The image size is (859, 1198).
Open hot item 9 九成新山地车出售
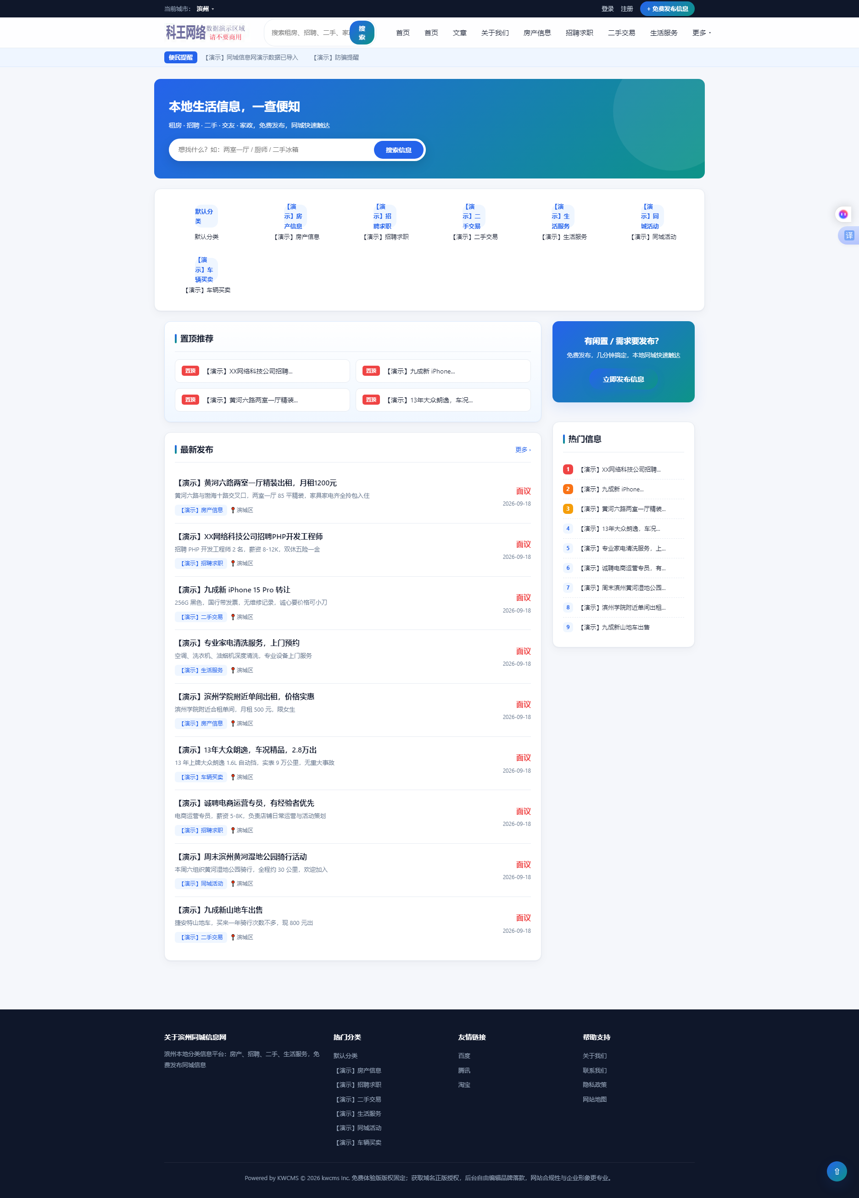point(623,627)
